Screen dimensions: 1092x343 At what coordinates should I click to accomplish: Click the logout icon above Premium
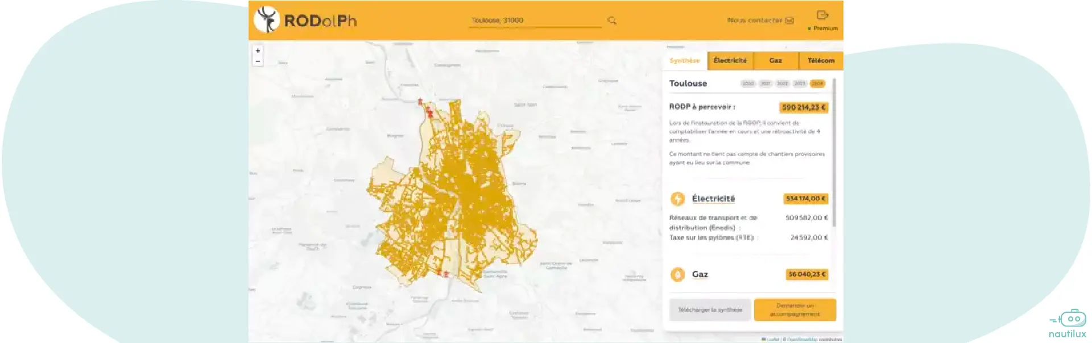[x=822, y=15]
